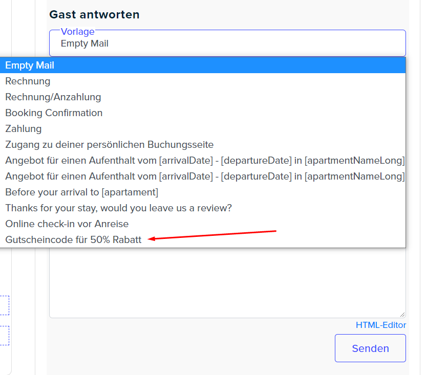The height and width of the screenshot is (375, 427).
Task: Select Rechnung/Anzahlung from the template list
Action: tap(203, 97)
